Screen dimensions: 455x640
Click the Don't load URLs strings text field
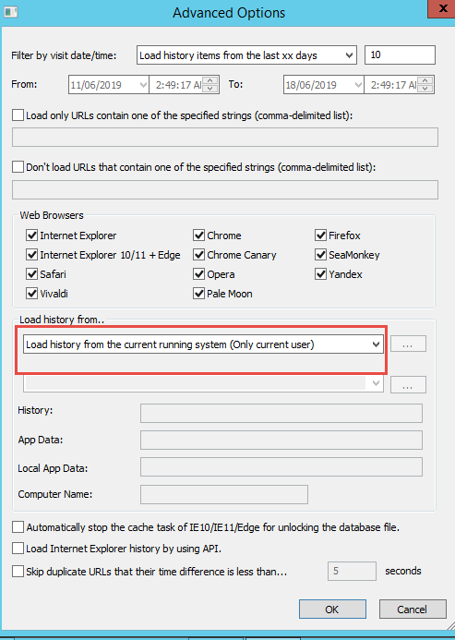pyautogui.click(x=225, y=190)
